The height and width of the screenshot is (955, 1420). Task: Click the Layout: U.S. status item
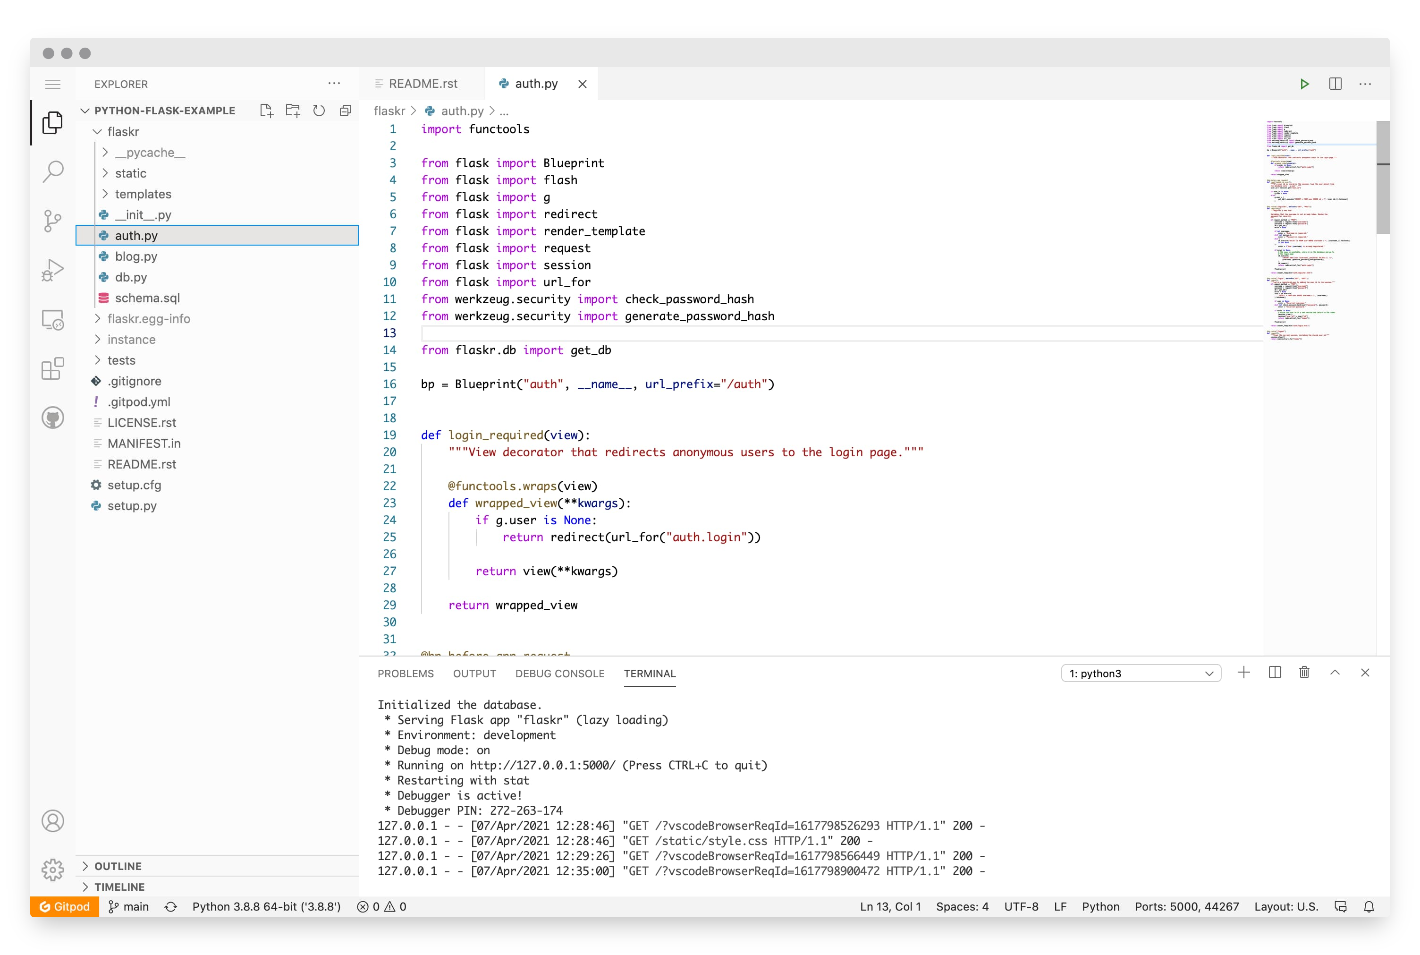coord(1285,906)
